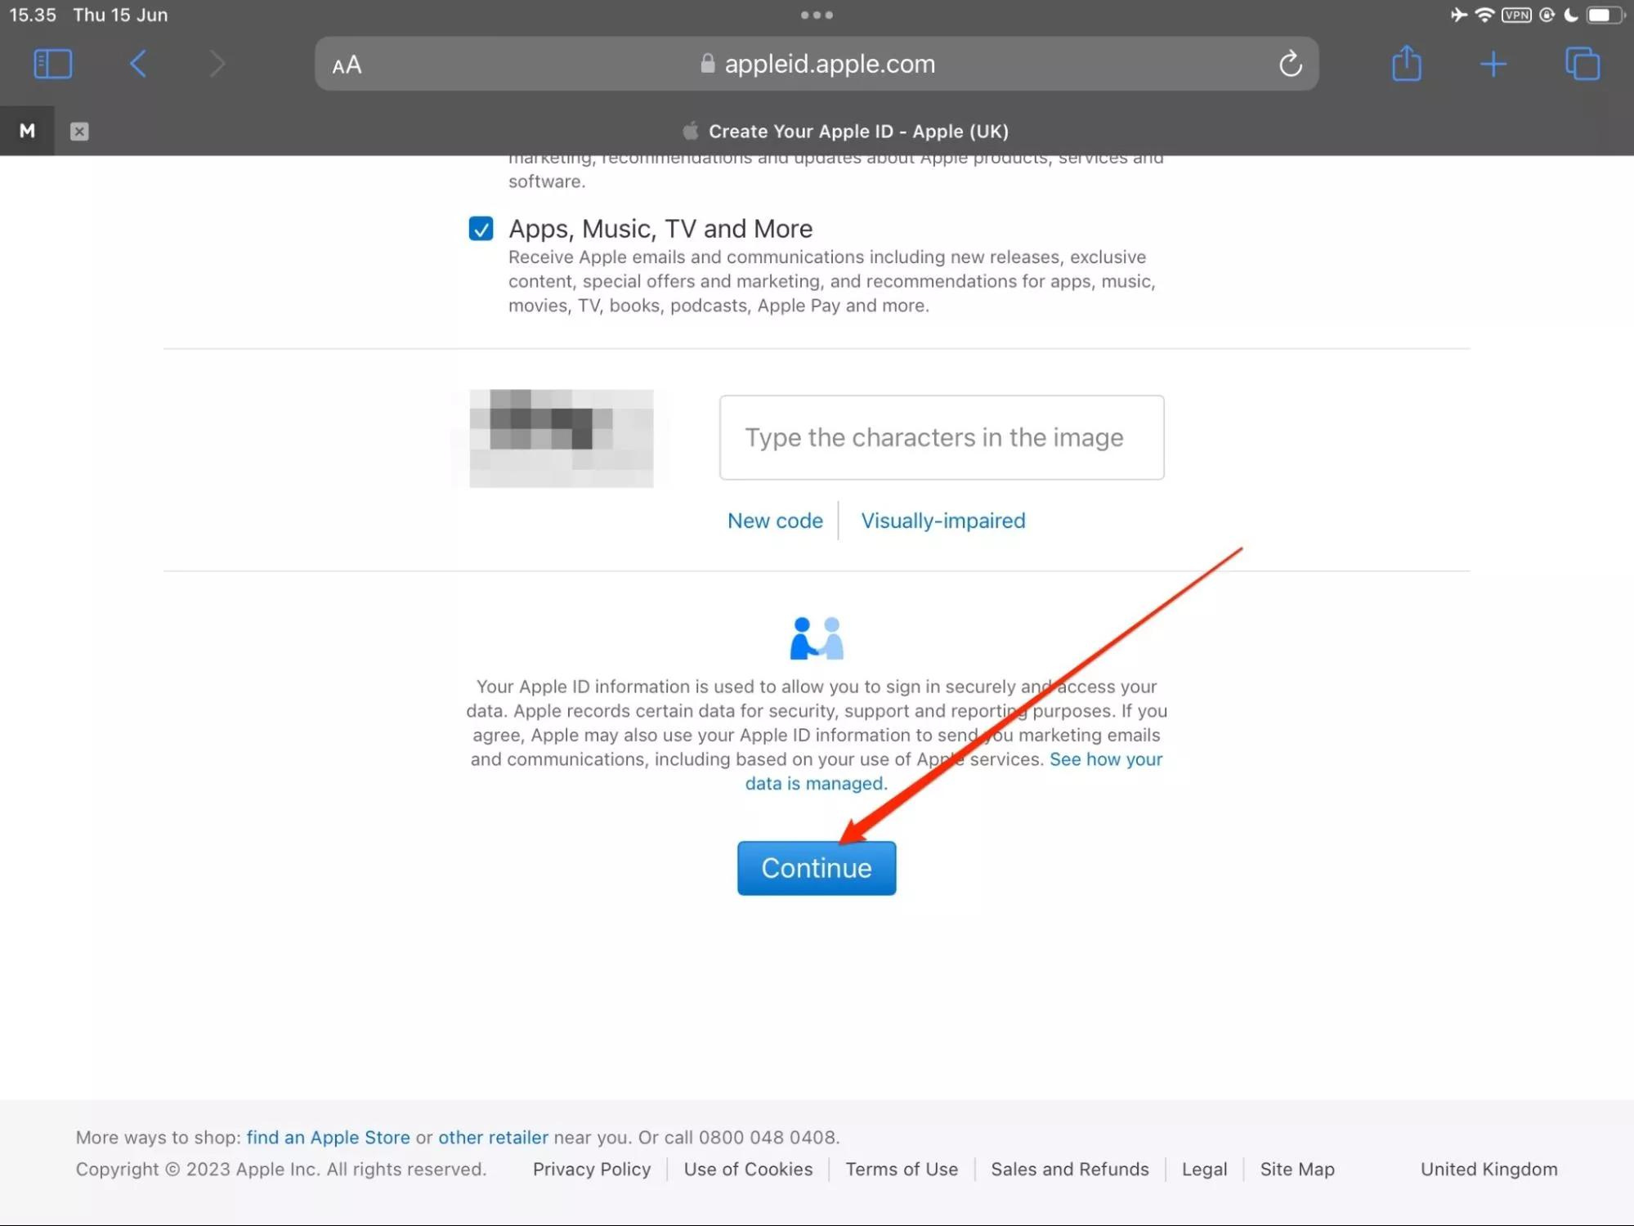The height and width of the screenshot is (1226, 1634).
Task: Expand the AA text size dropdown
Action: (x=347, y=63)
